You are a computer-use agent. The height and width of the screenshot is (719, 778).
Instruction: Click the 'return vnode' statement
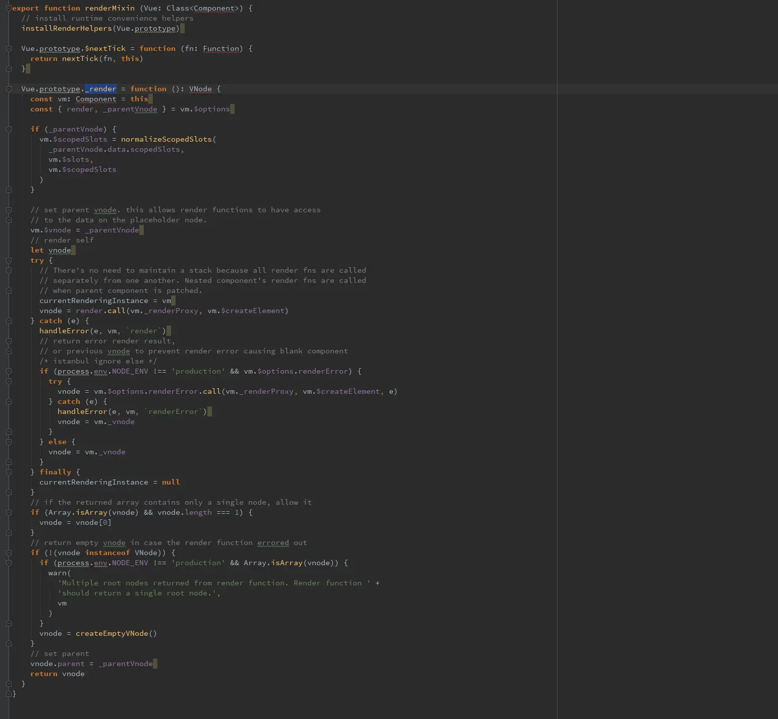pos(58,674)
